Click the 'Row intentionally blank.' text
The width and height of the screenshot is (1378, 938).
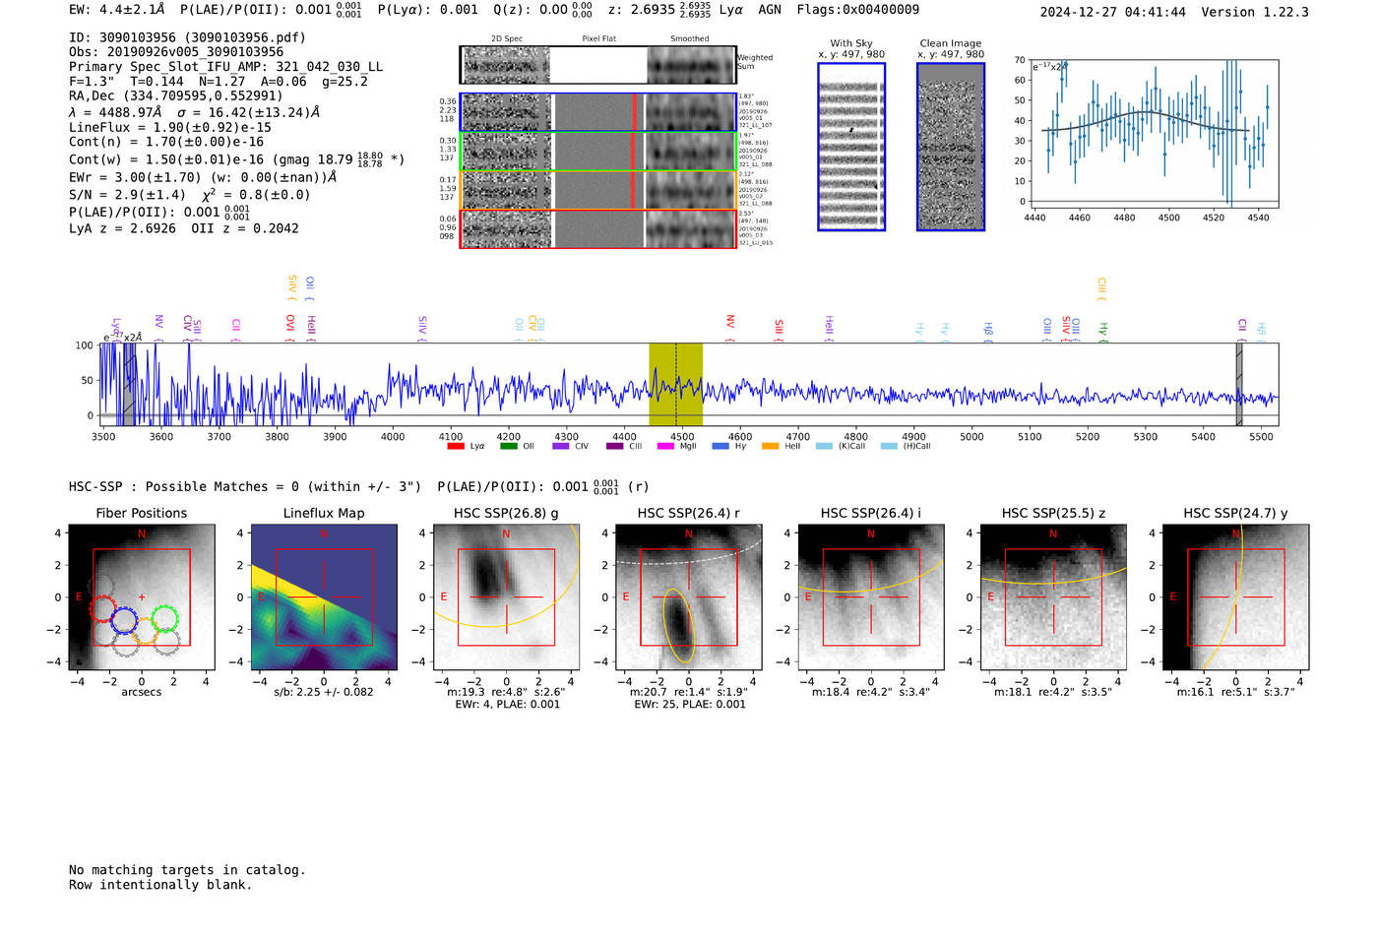pos(160,885)
